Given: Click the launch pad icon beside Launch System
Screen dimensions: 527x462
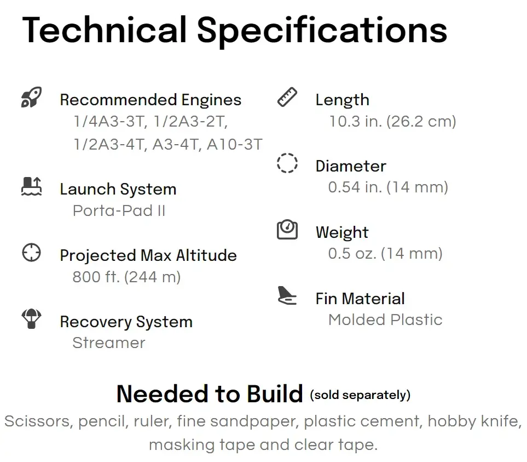Looking at the screenshot, I should [x=31, y=186].
